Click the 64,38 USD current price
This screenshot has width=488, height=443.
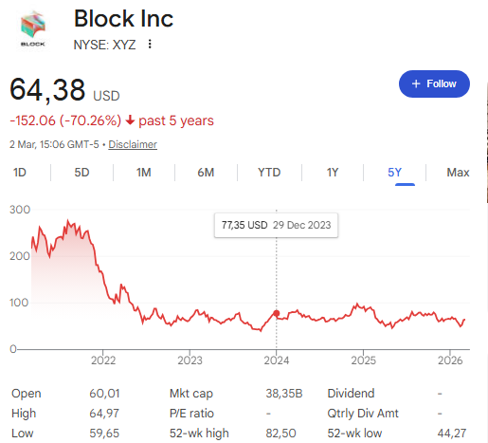pos(64,90)
